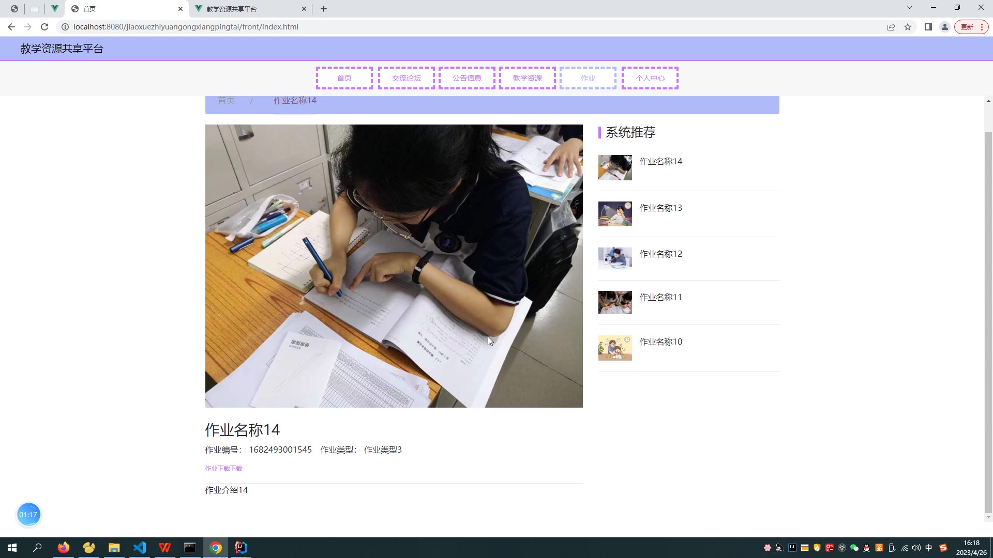Image resolution: width=993 pixels, height=558 pixels.
Task: Open the taskbar clock showing 16:18
Action: point(971,548)
